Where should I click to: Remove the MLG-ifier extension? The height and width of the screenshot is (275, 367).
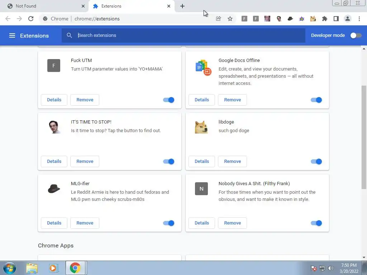[x=85, y=223]
